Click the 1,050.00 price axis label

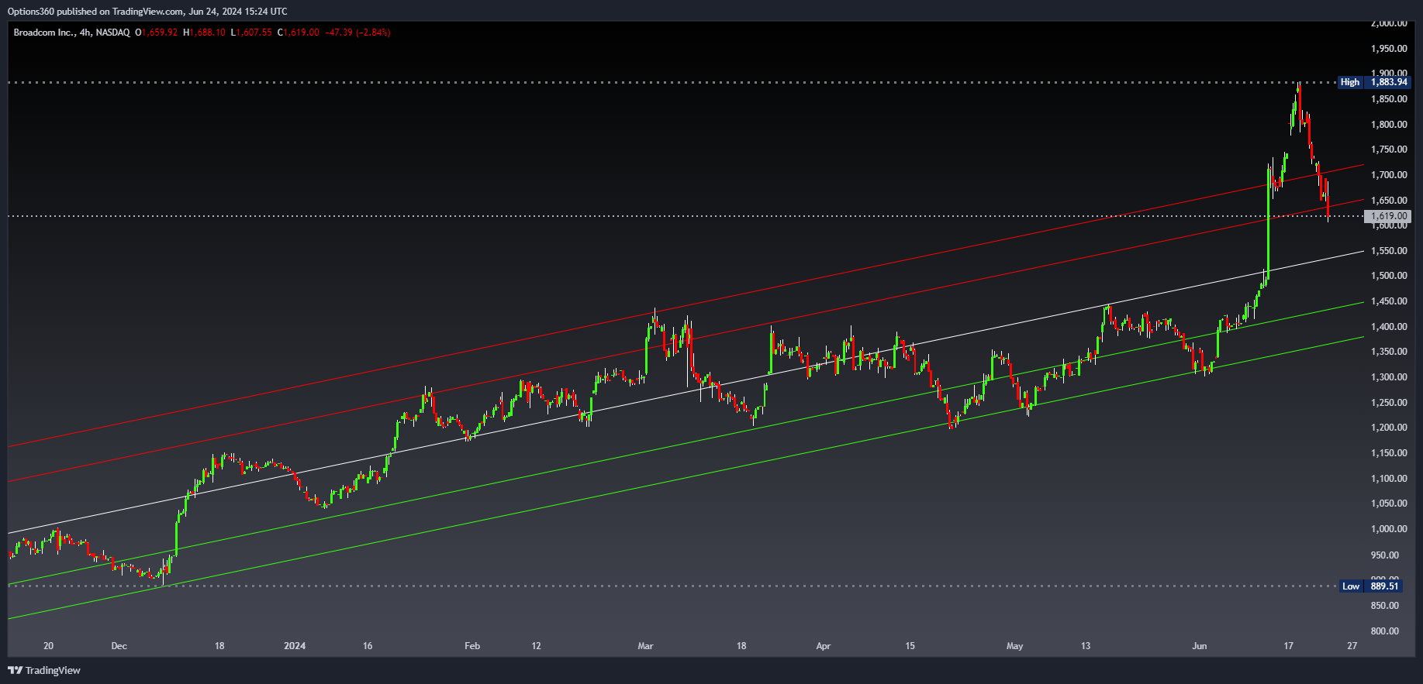tap(1389, 504)
